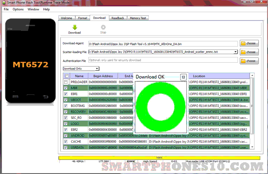This screenshot has height=174, width=268.
Task: Select the USRDATA row name
Action: (77, 147)
